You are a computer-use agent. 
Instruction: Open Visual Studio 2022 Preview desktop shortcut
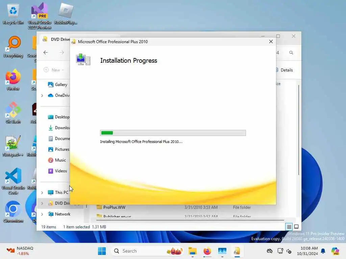40,16
